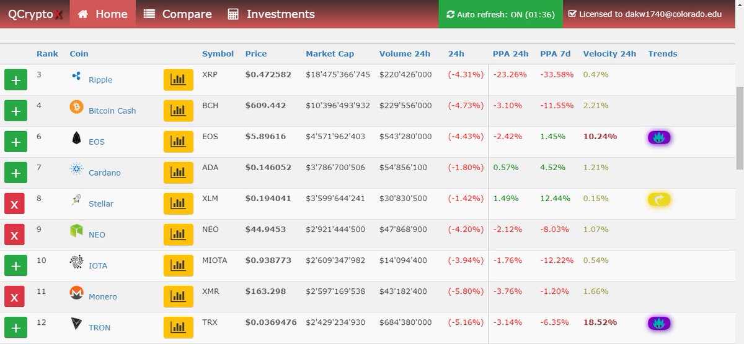Sort by the PPA 24h column header
This screenshot has height=344, width=744.
coord(511,54)
